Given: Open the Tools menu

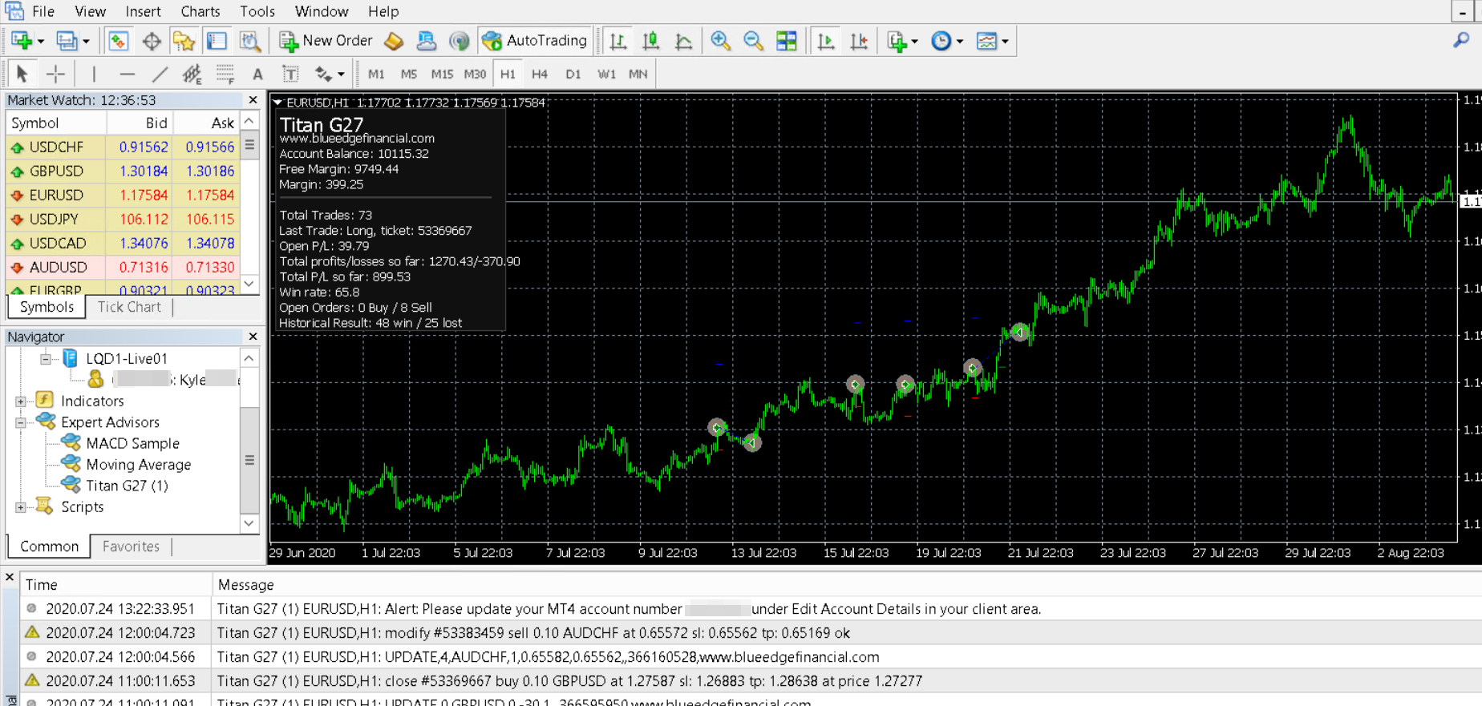Looking at the screenshot, I should [257, 11].
